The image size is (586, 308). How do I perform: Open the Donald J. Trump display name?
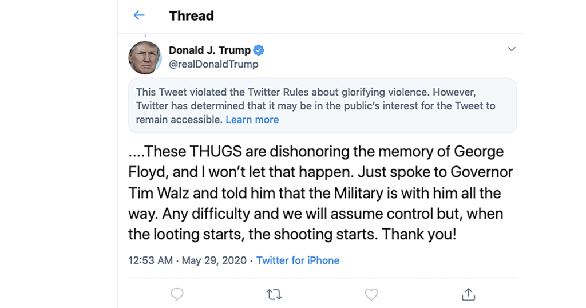point(209,50)
